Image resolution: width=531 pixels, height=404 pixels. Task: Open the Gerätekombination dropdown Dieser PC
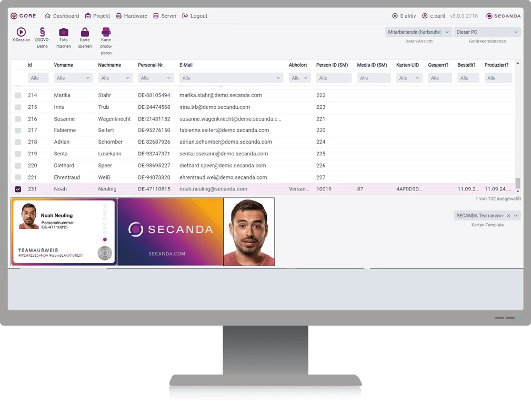coord(487,32)
